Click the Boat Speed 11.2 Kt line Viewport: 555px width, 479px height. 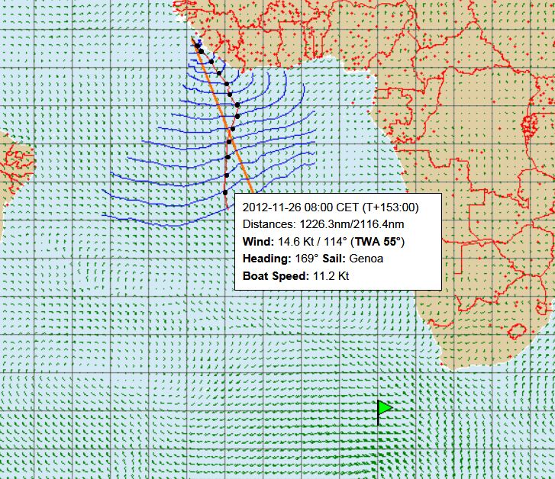296,275
